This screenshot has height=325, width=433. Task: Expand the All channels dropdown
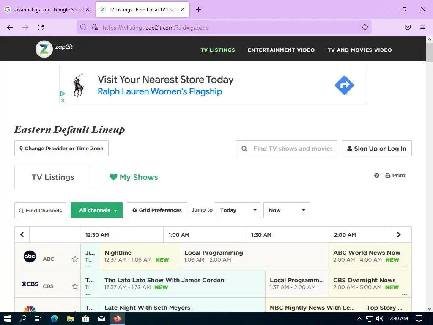click(97, 210)
